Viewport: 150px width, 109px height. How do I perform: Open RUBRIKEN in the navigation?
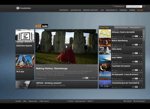pyautogui.click(x=123, y=10)
